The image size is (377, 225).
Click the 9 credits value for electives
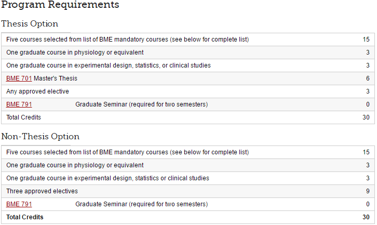point(368,191)
